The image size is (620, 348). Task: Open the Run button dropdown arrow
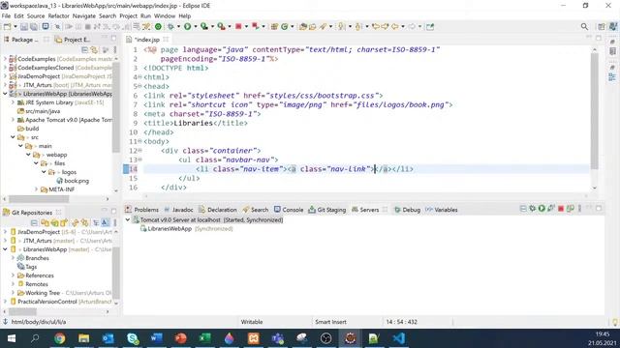[x=195, y=26]
